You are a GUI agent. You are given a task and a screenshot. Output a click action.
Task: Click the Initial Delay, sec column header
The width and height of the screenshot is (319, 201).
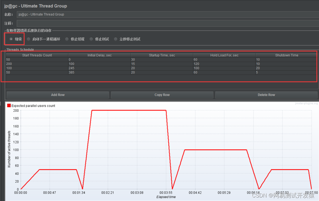pos(99,55)
